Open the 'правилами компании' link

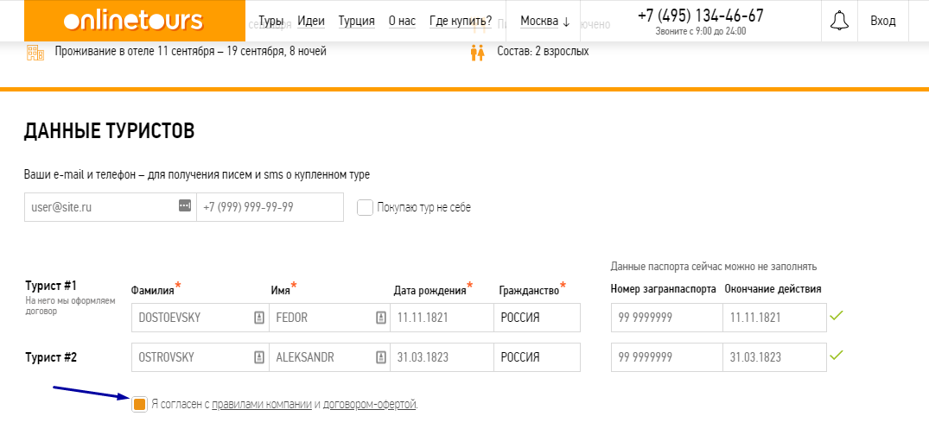coord(261,404)
